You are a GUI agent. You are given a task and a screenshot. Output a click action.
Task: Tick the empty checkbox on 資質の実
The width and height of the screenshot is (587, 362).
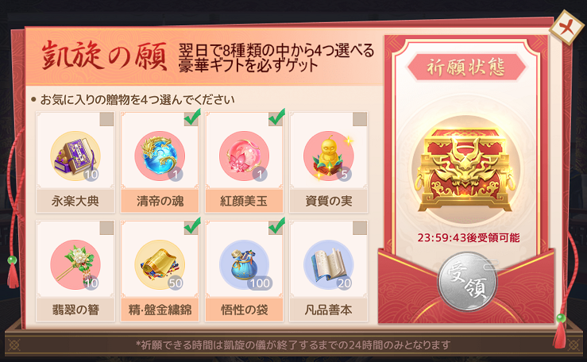(x=360, y=119)
